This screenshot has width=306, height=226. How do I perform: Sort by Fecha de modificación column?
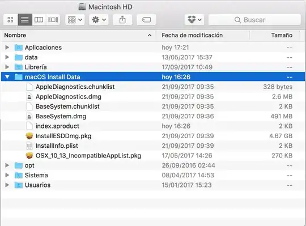202,35
